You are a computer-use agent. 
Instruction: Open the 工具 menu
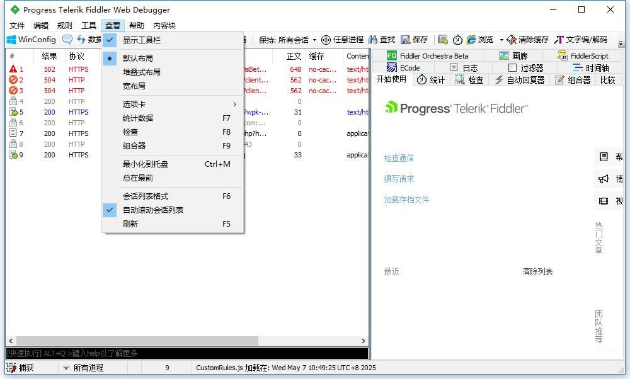89,26
